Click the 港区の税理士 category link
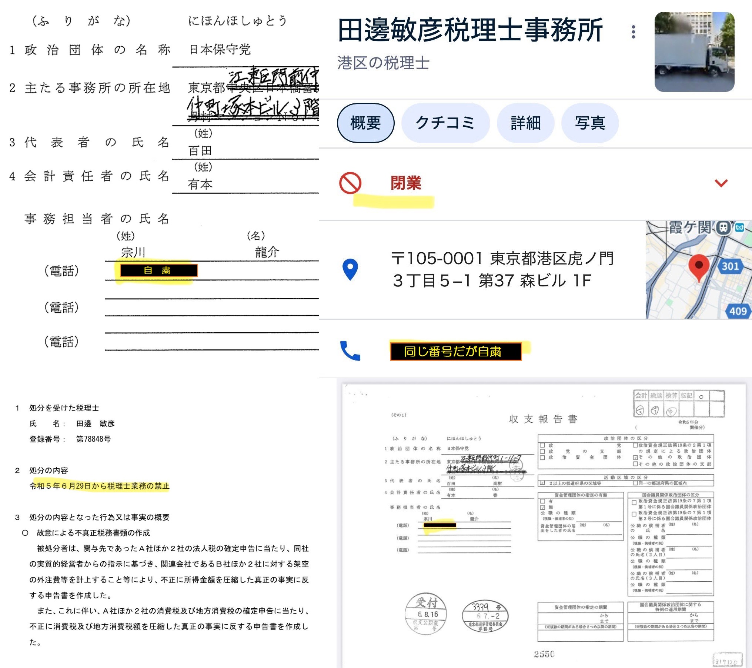Image resolution: width=752 pixels, height=668 pixels. (x=383, y=63)
